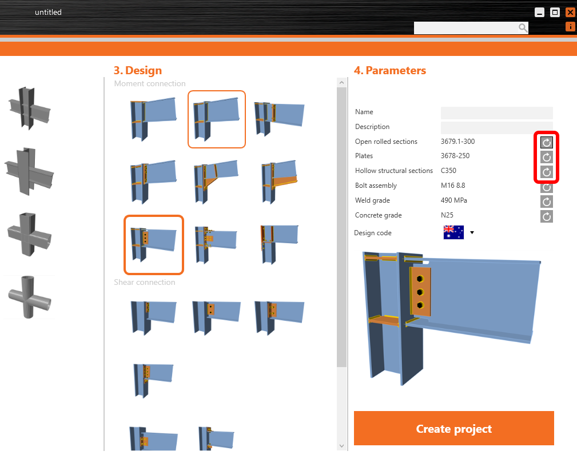Screen dimensions: 577x455
Task: Click the search magnifier icon
Action: (522, 27)
